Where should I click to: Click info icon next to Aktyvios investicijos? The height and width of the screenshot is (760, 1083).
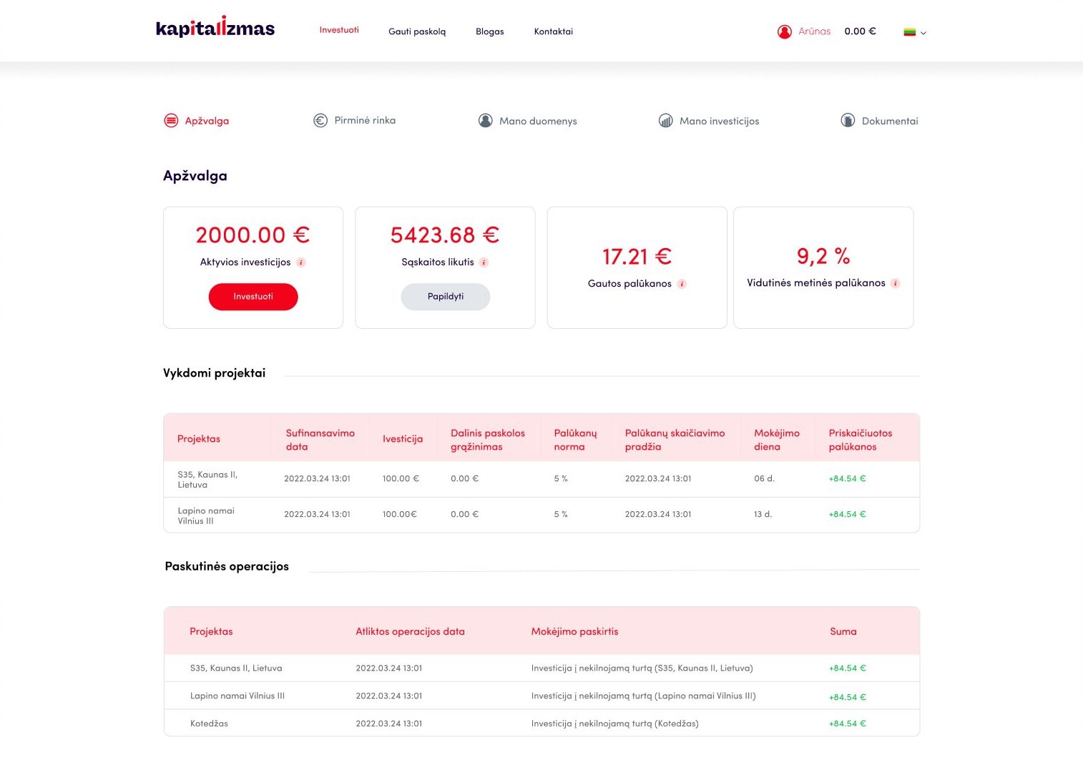301,262
